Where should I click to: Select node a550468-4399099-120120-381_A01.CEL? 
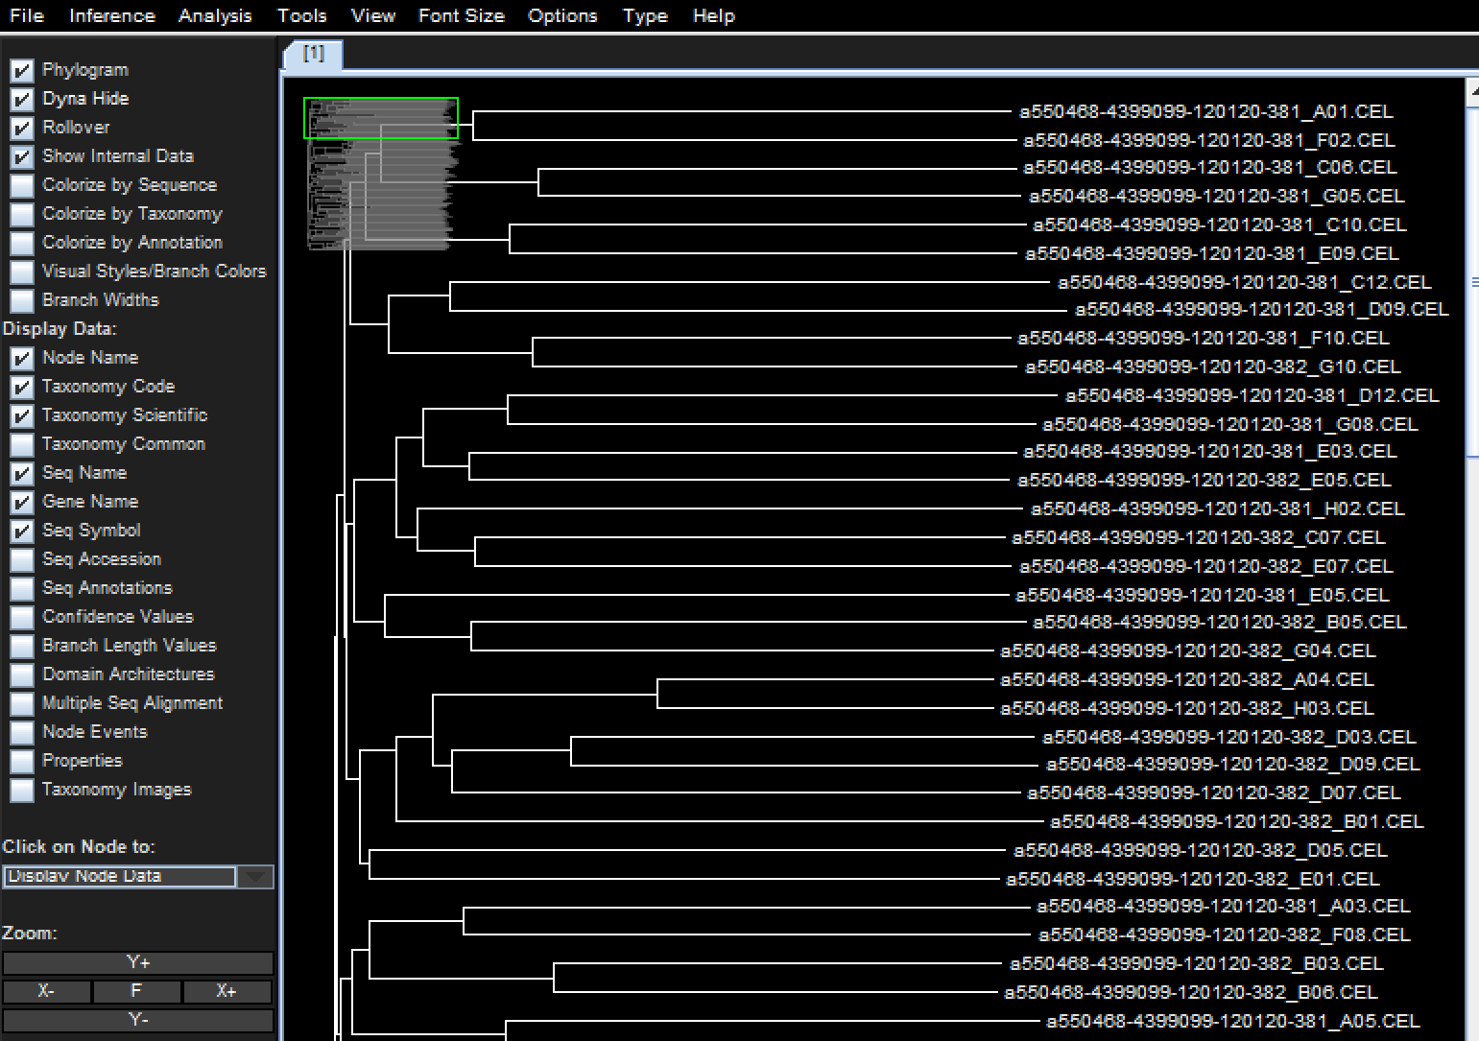coord(1206,112)
